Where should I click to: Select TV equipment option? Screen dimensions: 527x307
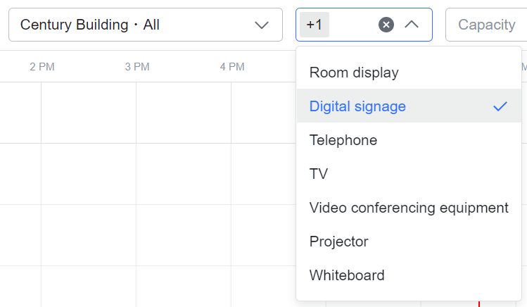coord(319,174)
